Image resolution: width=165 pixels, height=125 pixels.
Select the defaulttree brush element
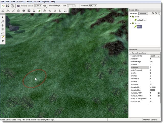tap(141, 20)
